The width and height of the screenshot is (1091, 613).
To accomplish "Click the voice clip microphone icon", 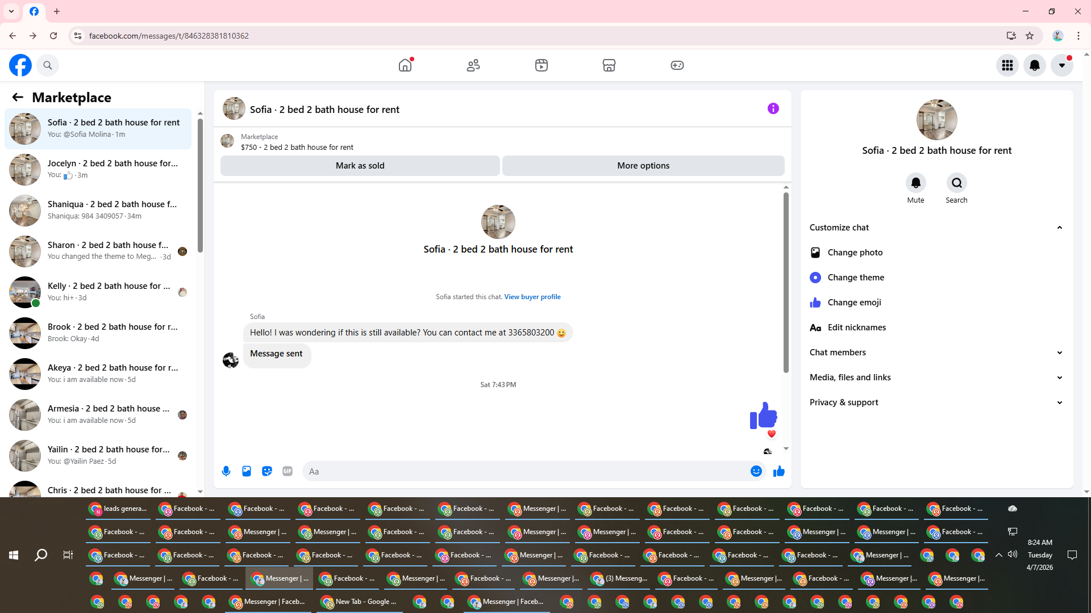I will click(226, 471).
